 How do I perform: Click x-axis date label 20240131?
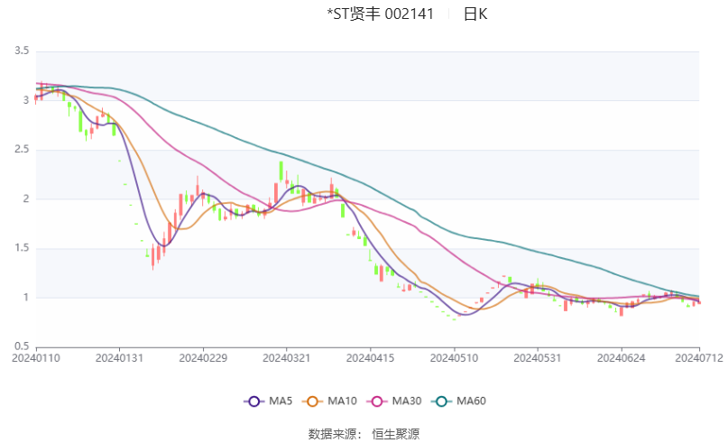[119, 358]
